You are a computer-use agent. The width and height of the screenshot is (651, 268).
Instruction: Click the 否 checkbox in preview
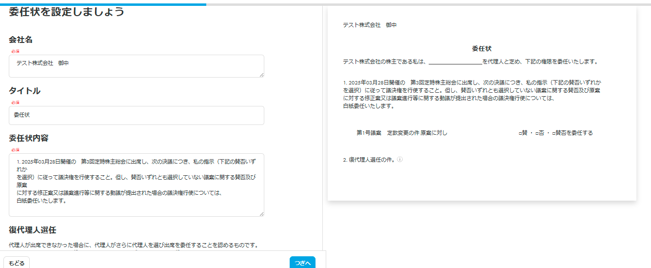click(537, 133)
